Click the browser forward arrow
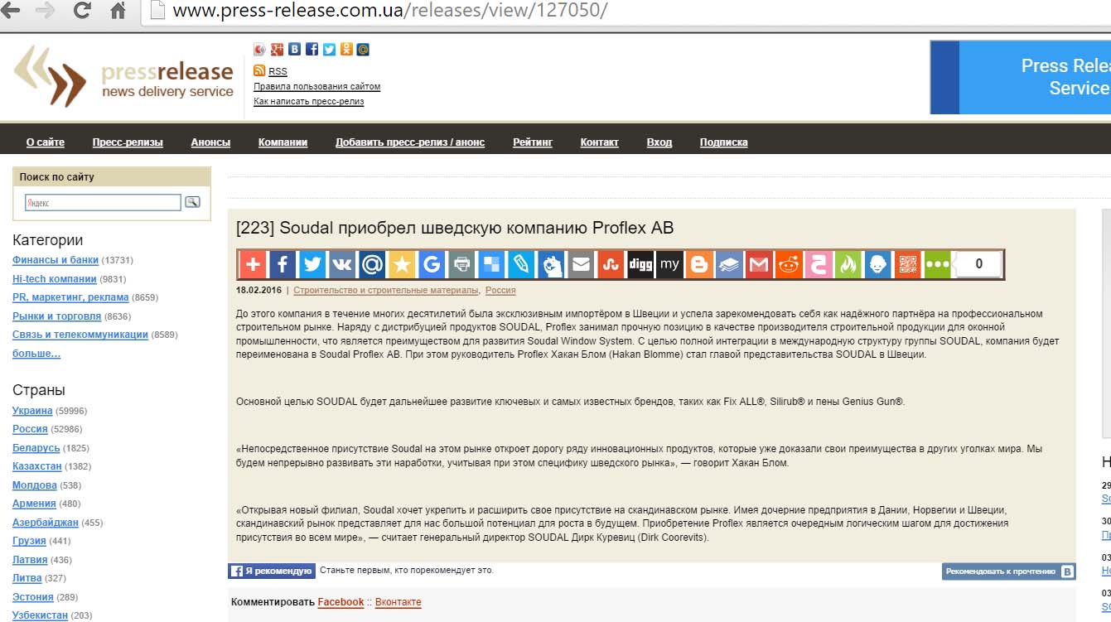The width and height of the screenshot is (1111, 622). click(x=46, y=11)
